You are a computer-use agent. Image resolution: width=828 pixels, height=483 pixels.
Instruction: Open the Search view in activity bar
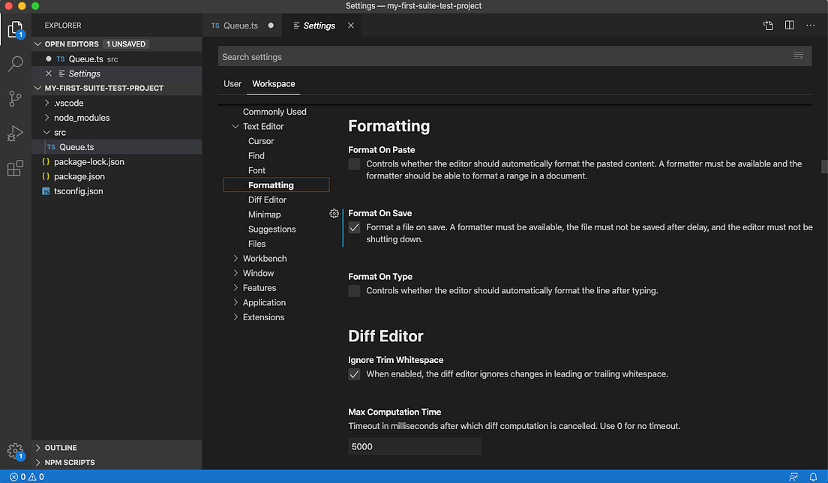(x=15, y=64)
